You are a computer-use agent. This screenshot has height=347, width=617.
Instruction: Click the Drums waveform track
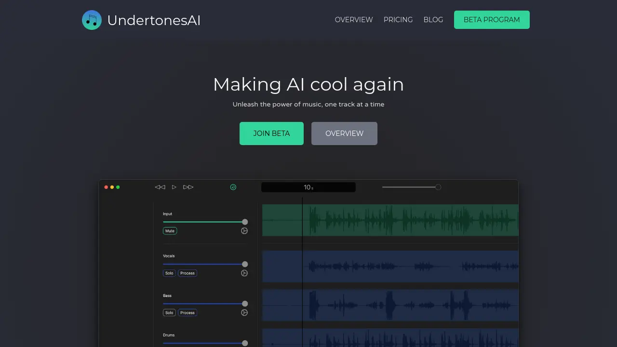(x=390, y=338)
